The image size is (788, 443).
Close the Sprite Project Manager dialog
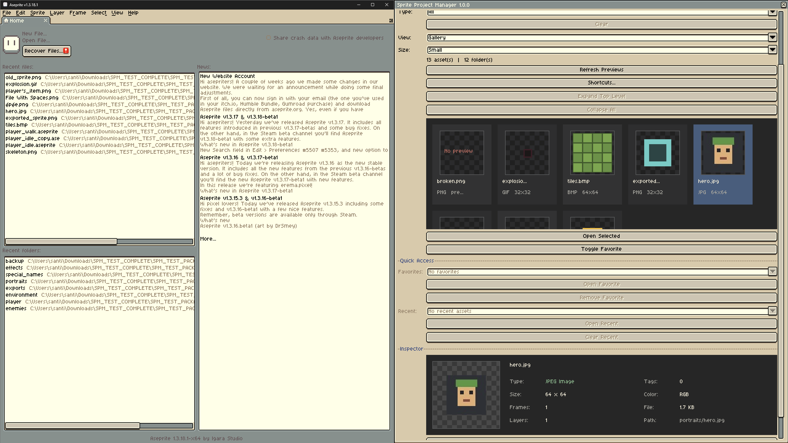[784, 5]
